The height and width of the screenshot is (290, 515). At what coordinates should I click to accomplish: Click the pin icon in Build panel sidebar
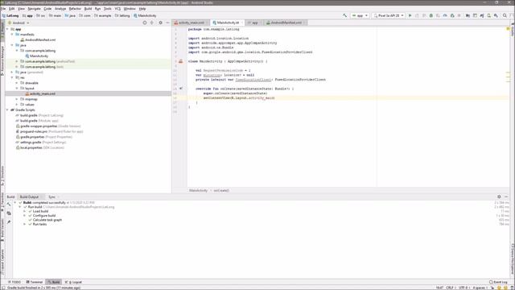click(x=9, y=222)
